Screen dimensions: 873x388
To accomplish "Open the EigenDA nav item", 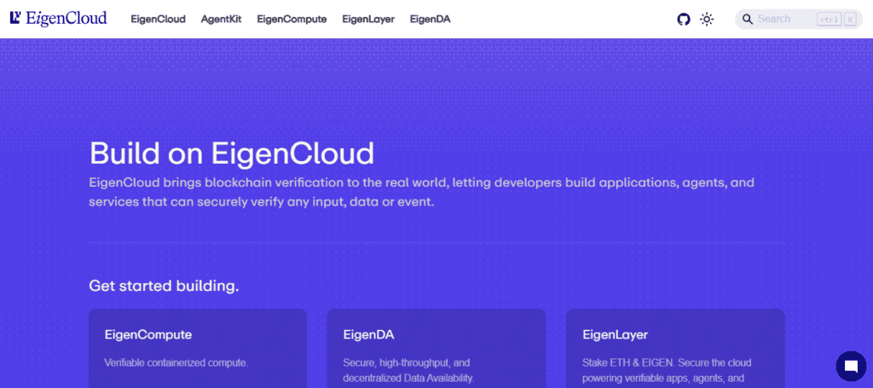I will (431, 19).
